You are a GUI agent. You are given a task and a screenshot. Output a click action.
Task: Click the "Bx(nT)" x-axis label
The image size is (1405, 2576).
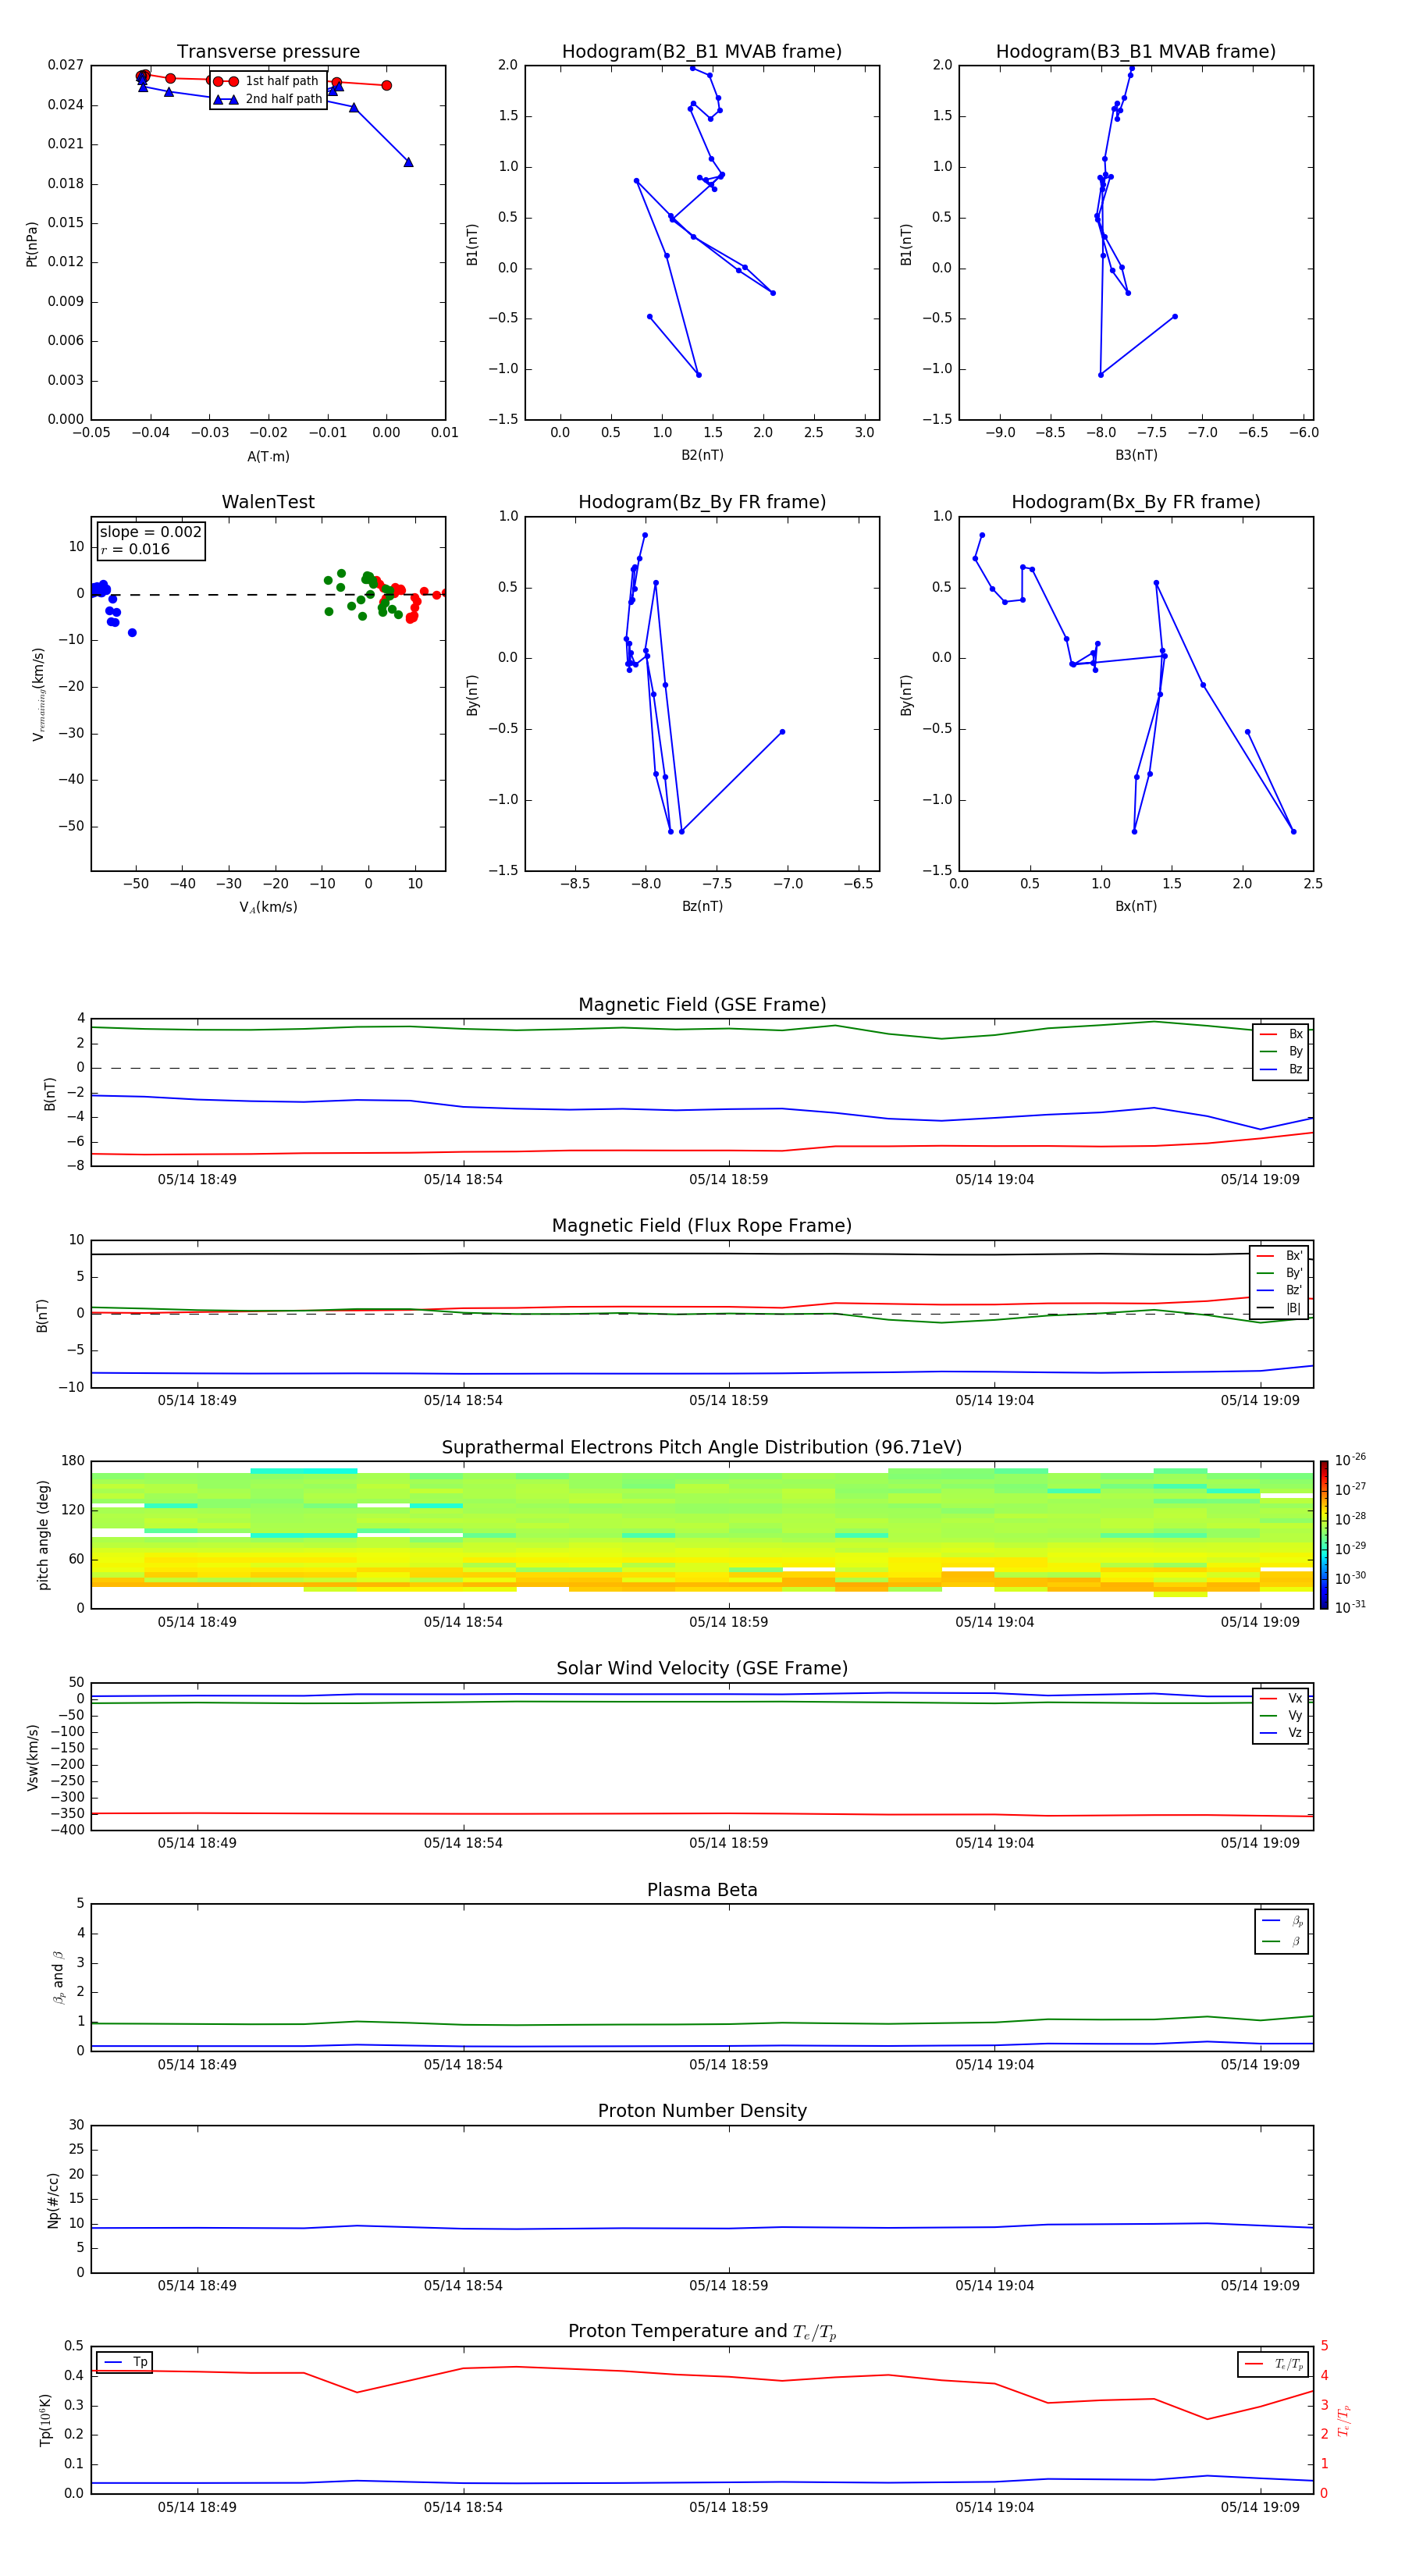coord(1136,907)
